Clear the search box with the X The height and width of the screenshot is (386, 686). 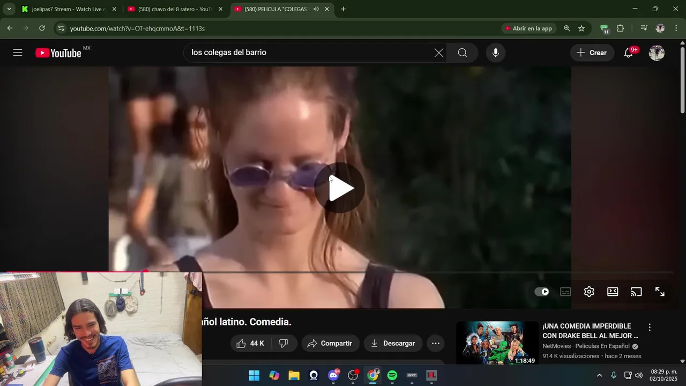[438, 53]
